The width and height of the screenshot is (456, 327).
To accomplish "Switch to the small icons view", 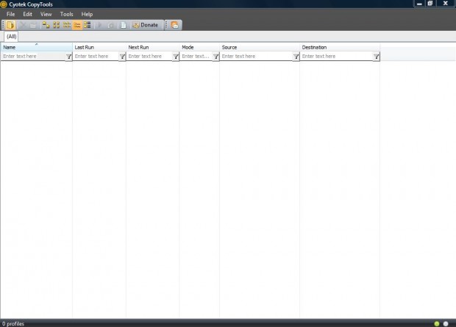I will point(67,25).
